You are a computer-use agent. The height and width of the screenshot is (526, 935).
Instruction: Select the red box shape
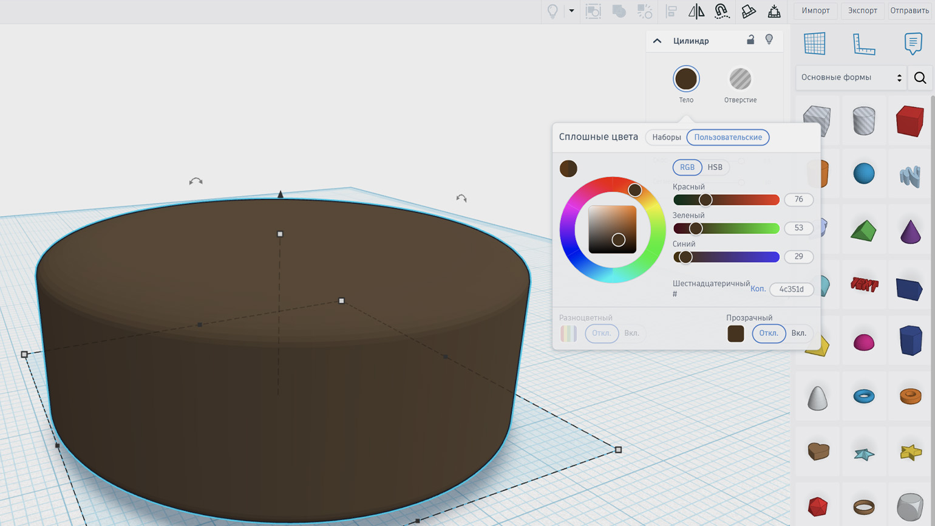(909, 120)
